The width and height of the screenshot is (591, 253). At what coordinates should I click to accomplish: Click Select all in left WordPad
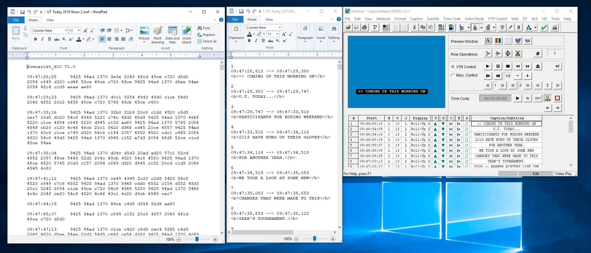[x=207, y=41]
